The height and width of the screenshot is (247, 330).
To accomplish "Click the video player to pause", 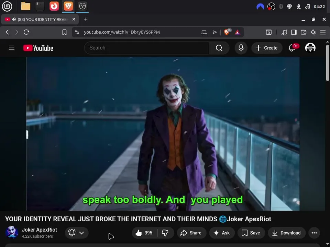I will 163,133.
